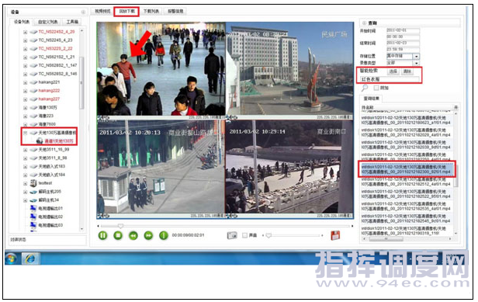Click the volume slider next to 声音

tap(293, 235)
